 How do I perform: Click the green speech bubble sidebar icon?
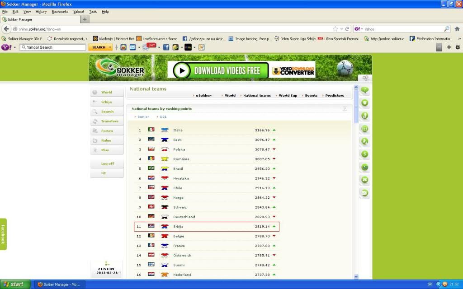(365, 90)
